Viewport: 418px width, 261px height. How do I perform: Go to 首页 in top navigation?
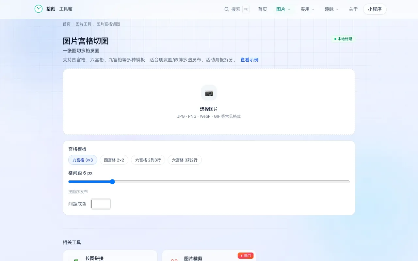(263, 9)
